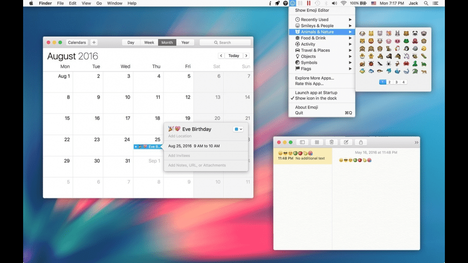This screenshot has height=263, width=468.
Task: Pick the unicorn emoji
Action: (x=406, y=56)
